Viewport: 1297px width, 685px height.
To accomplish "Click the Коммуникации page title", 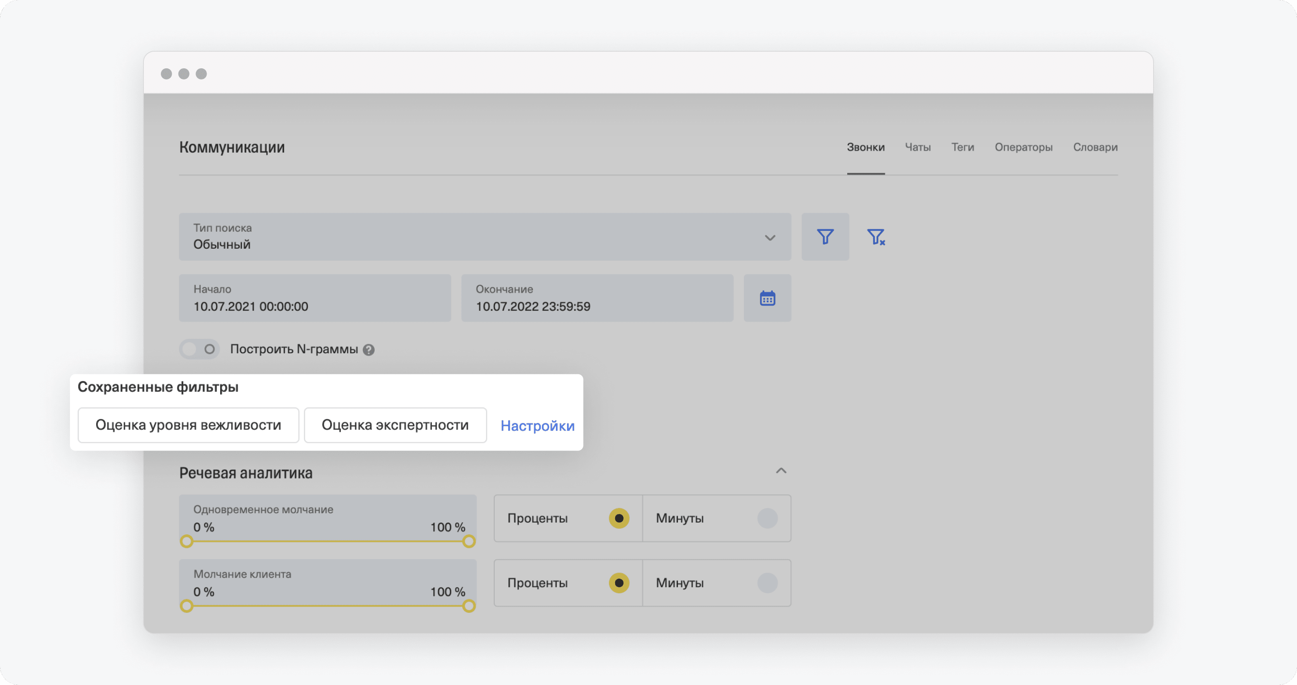I will [x=232, y=147].
